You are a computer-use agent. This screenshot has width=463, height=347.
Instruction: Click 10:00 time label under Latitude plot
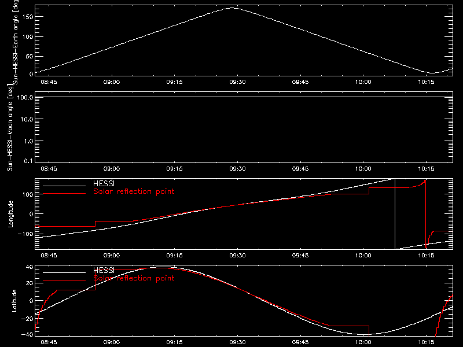tap(363, 342)
